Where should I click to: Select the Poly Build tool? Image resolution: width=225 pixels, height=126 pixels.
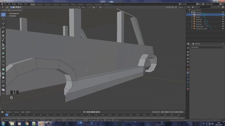tap(3, 69)
